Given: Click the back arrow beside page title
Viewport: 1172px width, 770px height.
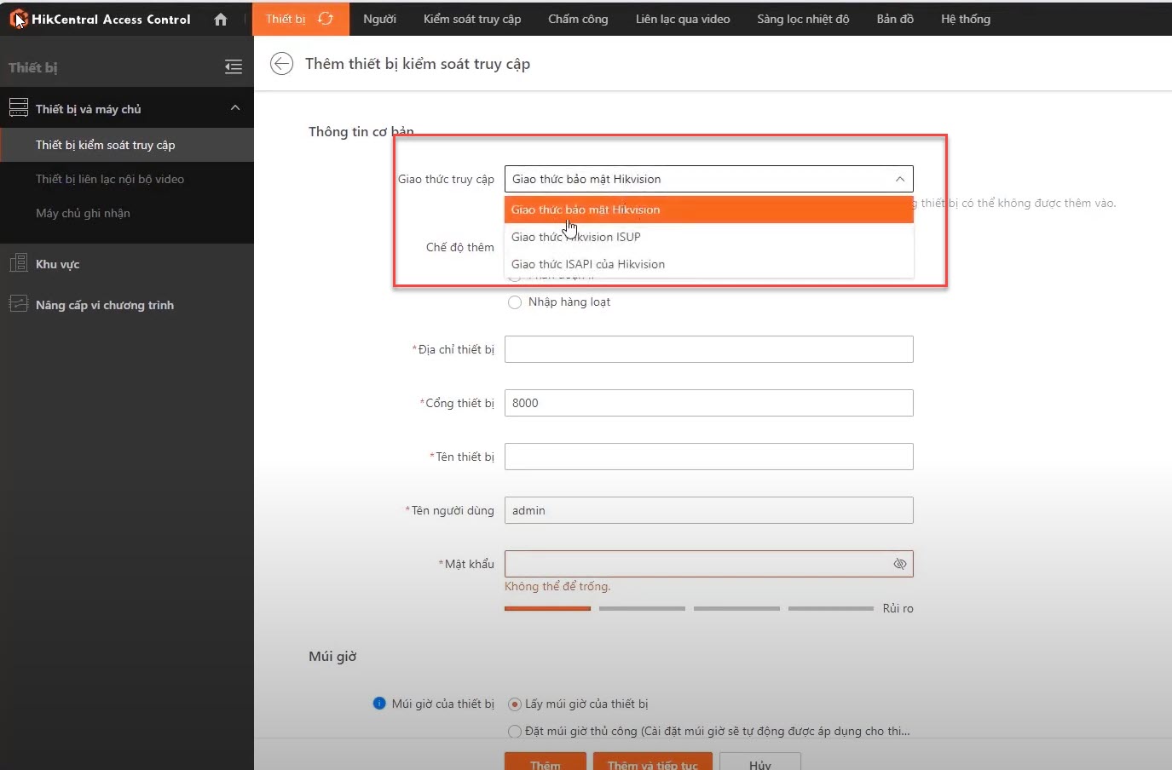Looking at the screenshot, I should [281, 64].
